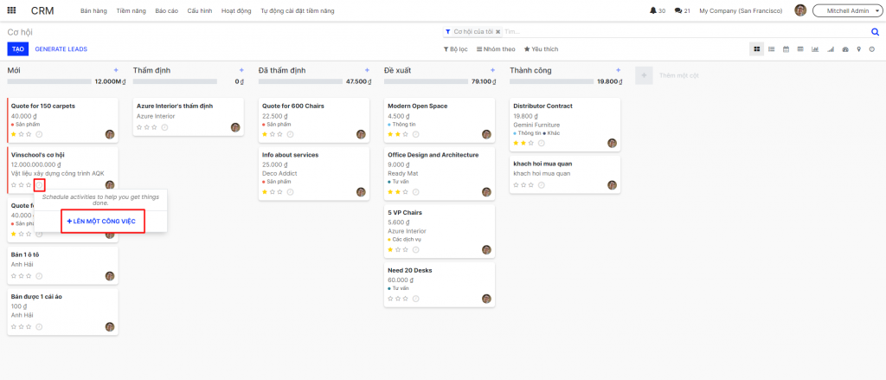The height and width of the screenshot is (380, 886).
Task: Open My Company (San Francisco) switcher
Action: pyautogui.click(x=741, y=10)
